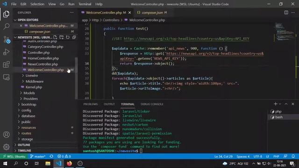Open the Selection menu

[37, 4]
